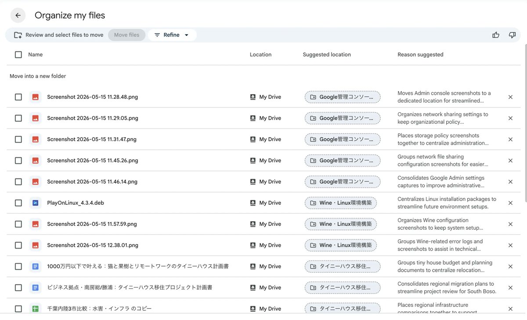Click My Drive location for Screenshot 11.57.59.png

tap(266, 224)
